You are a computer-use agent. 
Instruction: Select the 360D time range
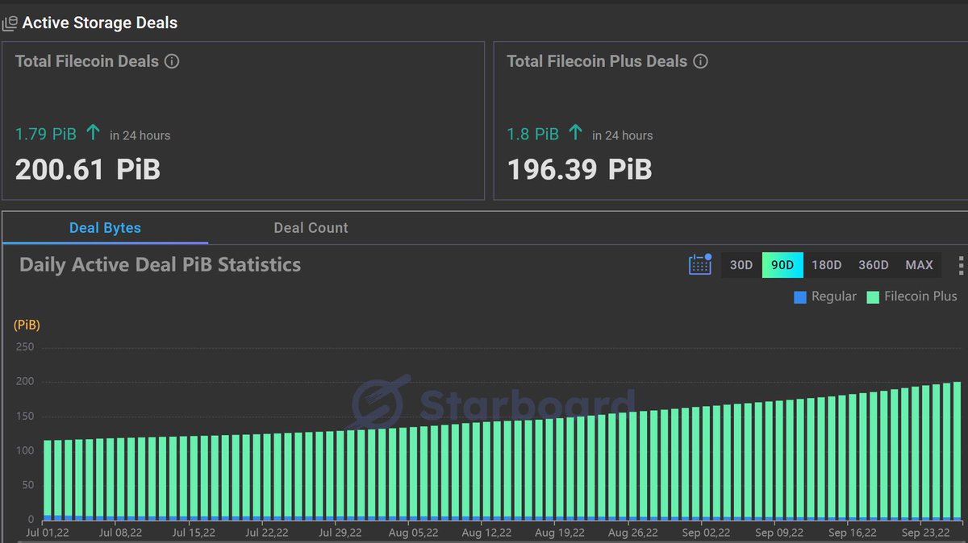tap(873, 265)
